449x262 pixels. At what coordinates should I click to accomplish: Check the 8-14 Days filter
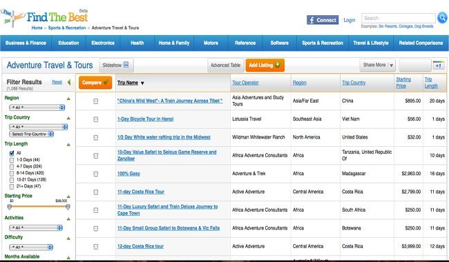click(12, 174)
